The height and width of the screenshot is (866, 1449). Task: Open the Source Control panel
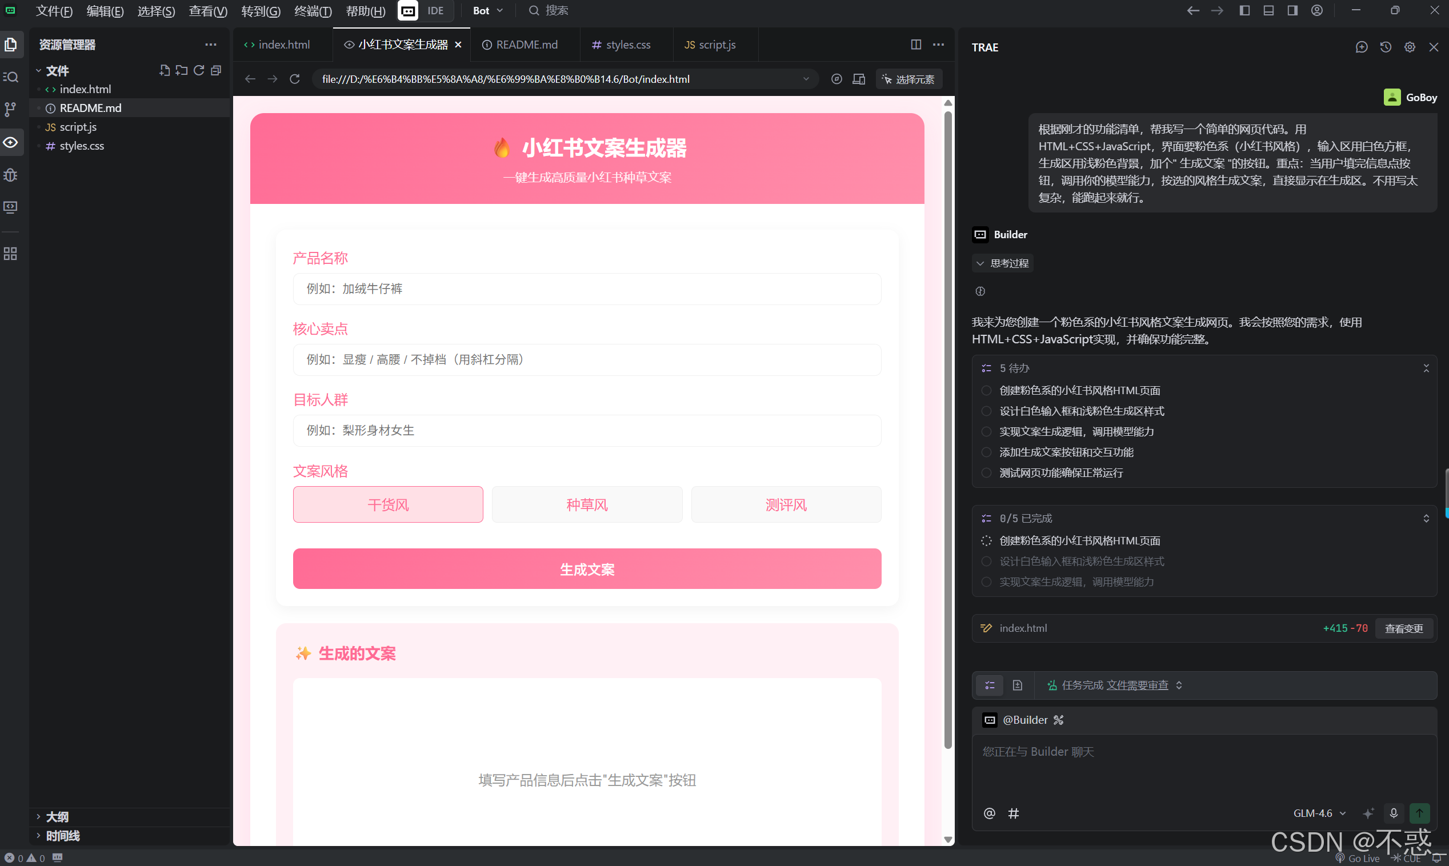pos(10,109)
